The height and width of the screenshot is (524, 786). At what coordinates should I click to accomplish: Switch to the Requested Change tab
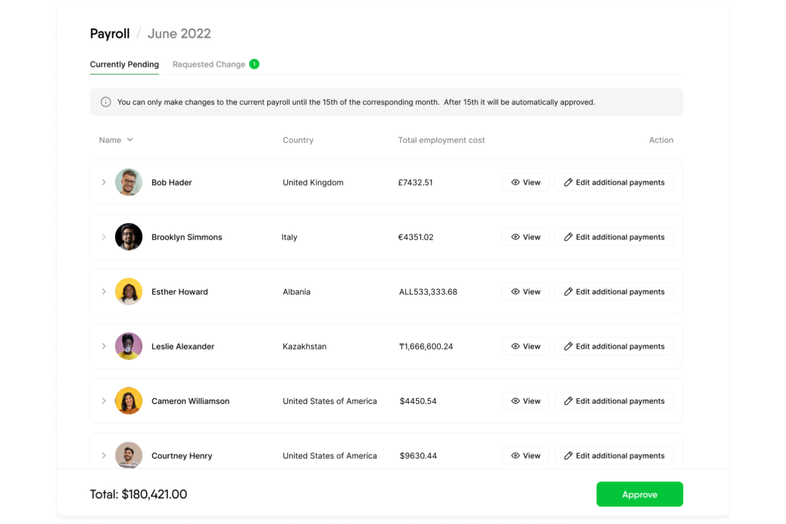click(x=209, y=64)
